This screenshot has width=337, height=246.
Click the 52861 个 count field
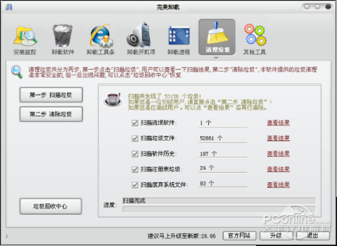click(x=223, y=138)
